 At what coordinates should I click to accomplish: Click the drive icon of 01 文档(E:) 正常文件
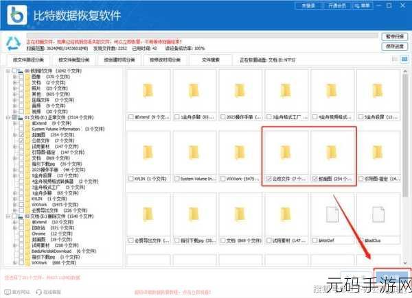(21, 117)
